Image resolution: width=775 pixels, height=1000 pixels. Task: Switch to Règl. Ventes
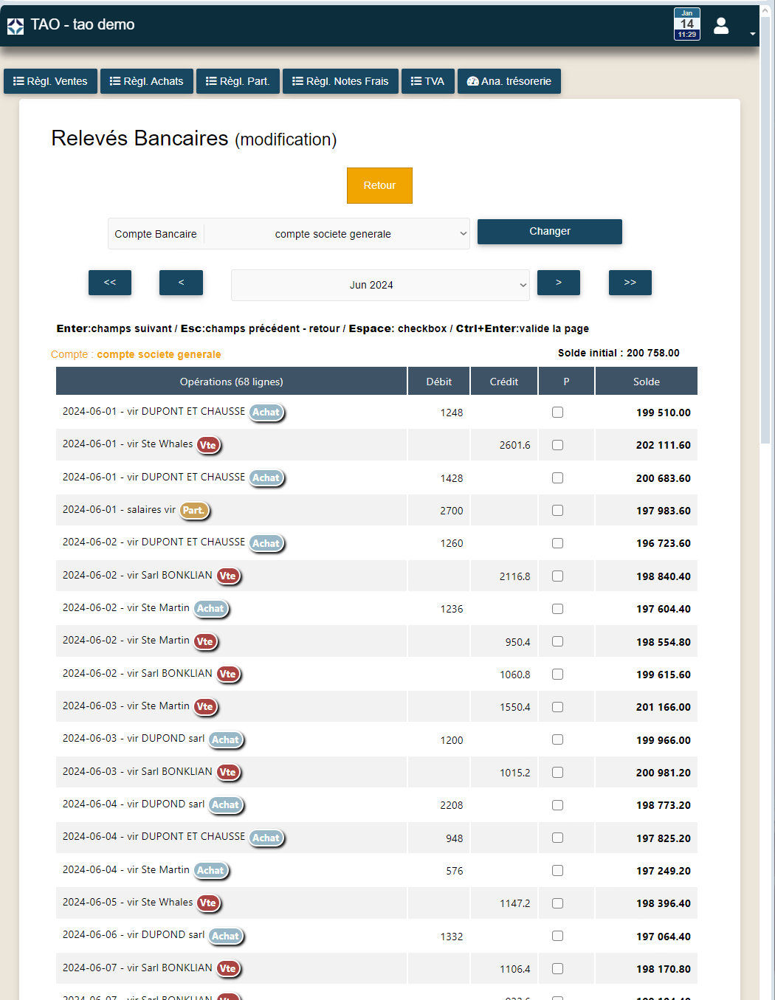pos(49,81)
